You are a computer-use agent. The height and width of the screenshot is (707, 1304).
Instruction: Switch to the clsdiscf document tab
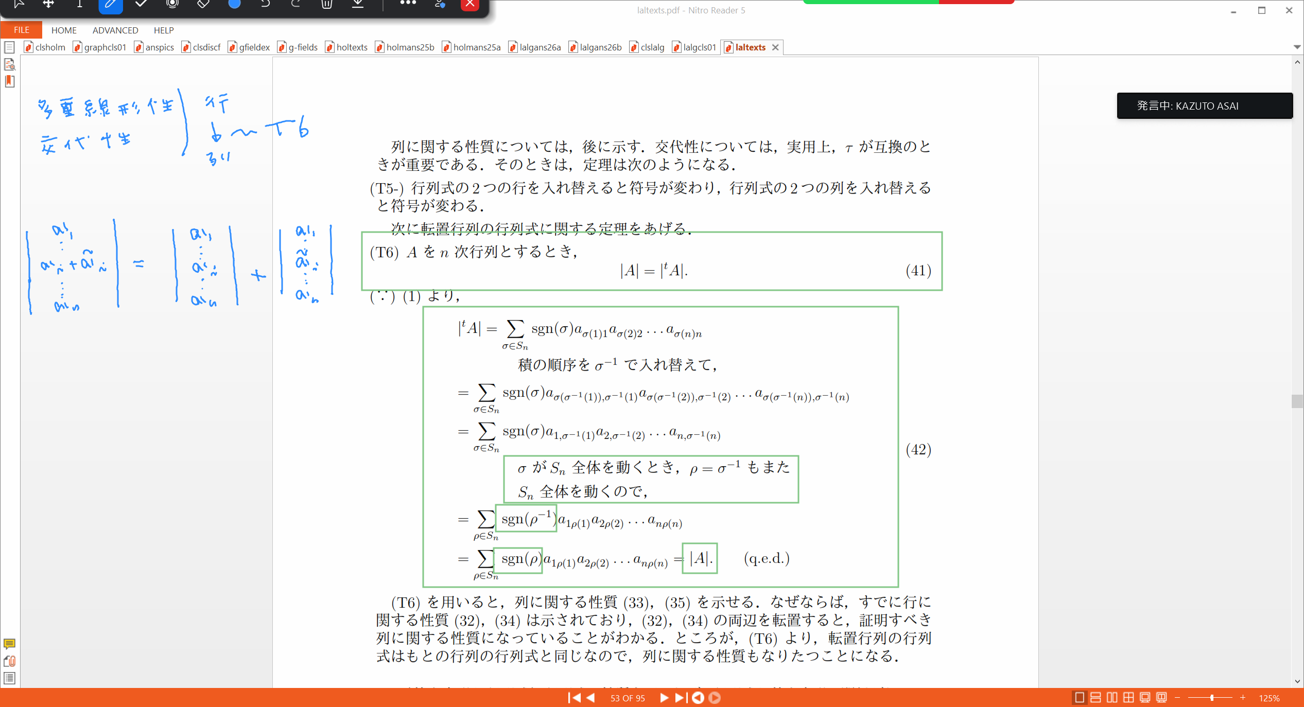[x=201, y=47]
